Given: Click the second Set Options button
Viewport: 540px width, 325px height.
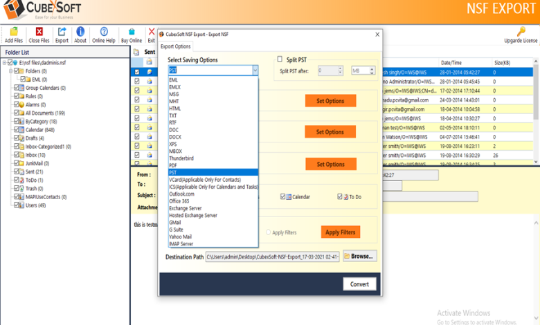Looking at the screenshot, I should [x=330, y=131].
